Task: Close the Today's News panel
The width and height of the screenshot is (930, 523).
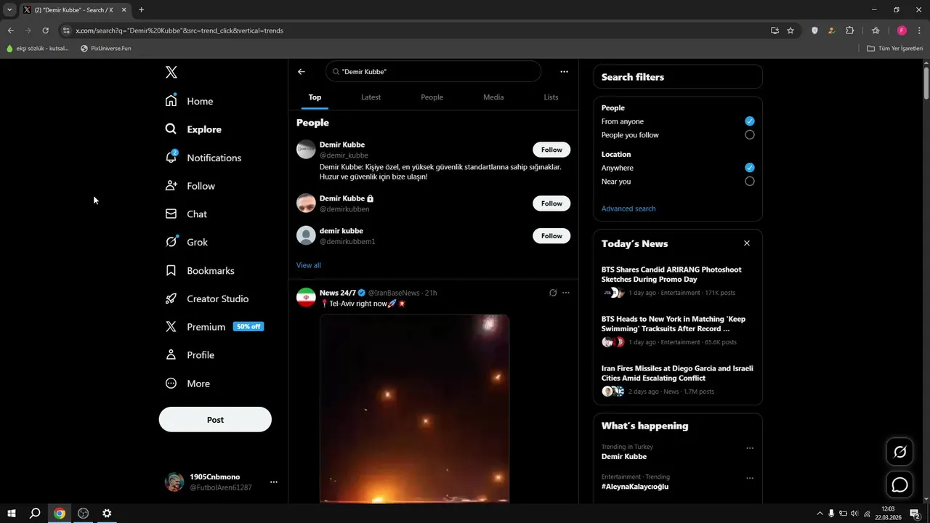Action: [x=747, y=243]
